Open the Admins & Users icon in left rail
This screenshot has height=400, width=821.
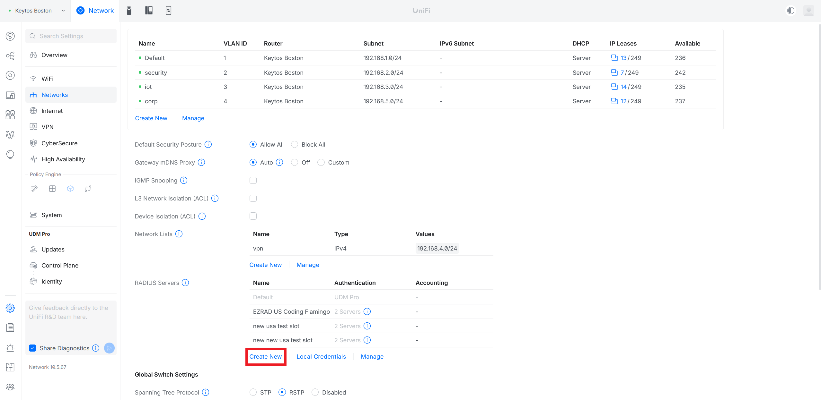pyautogui.click(x=10, y=387)
